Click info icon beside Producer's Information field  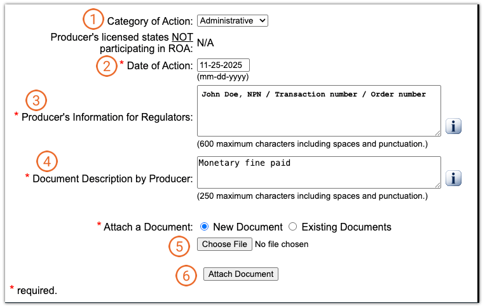453,126
